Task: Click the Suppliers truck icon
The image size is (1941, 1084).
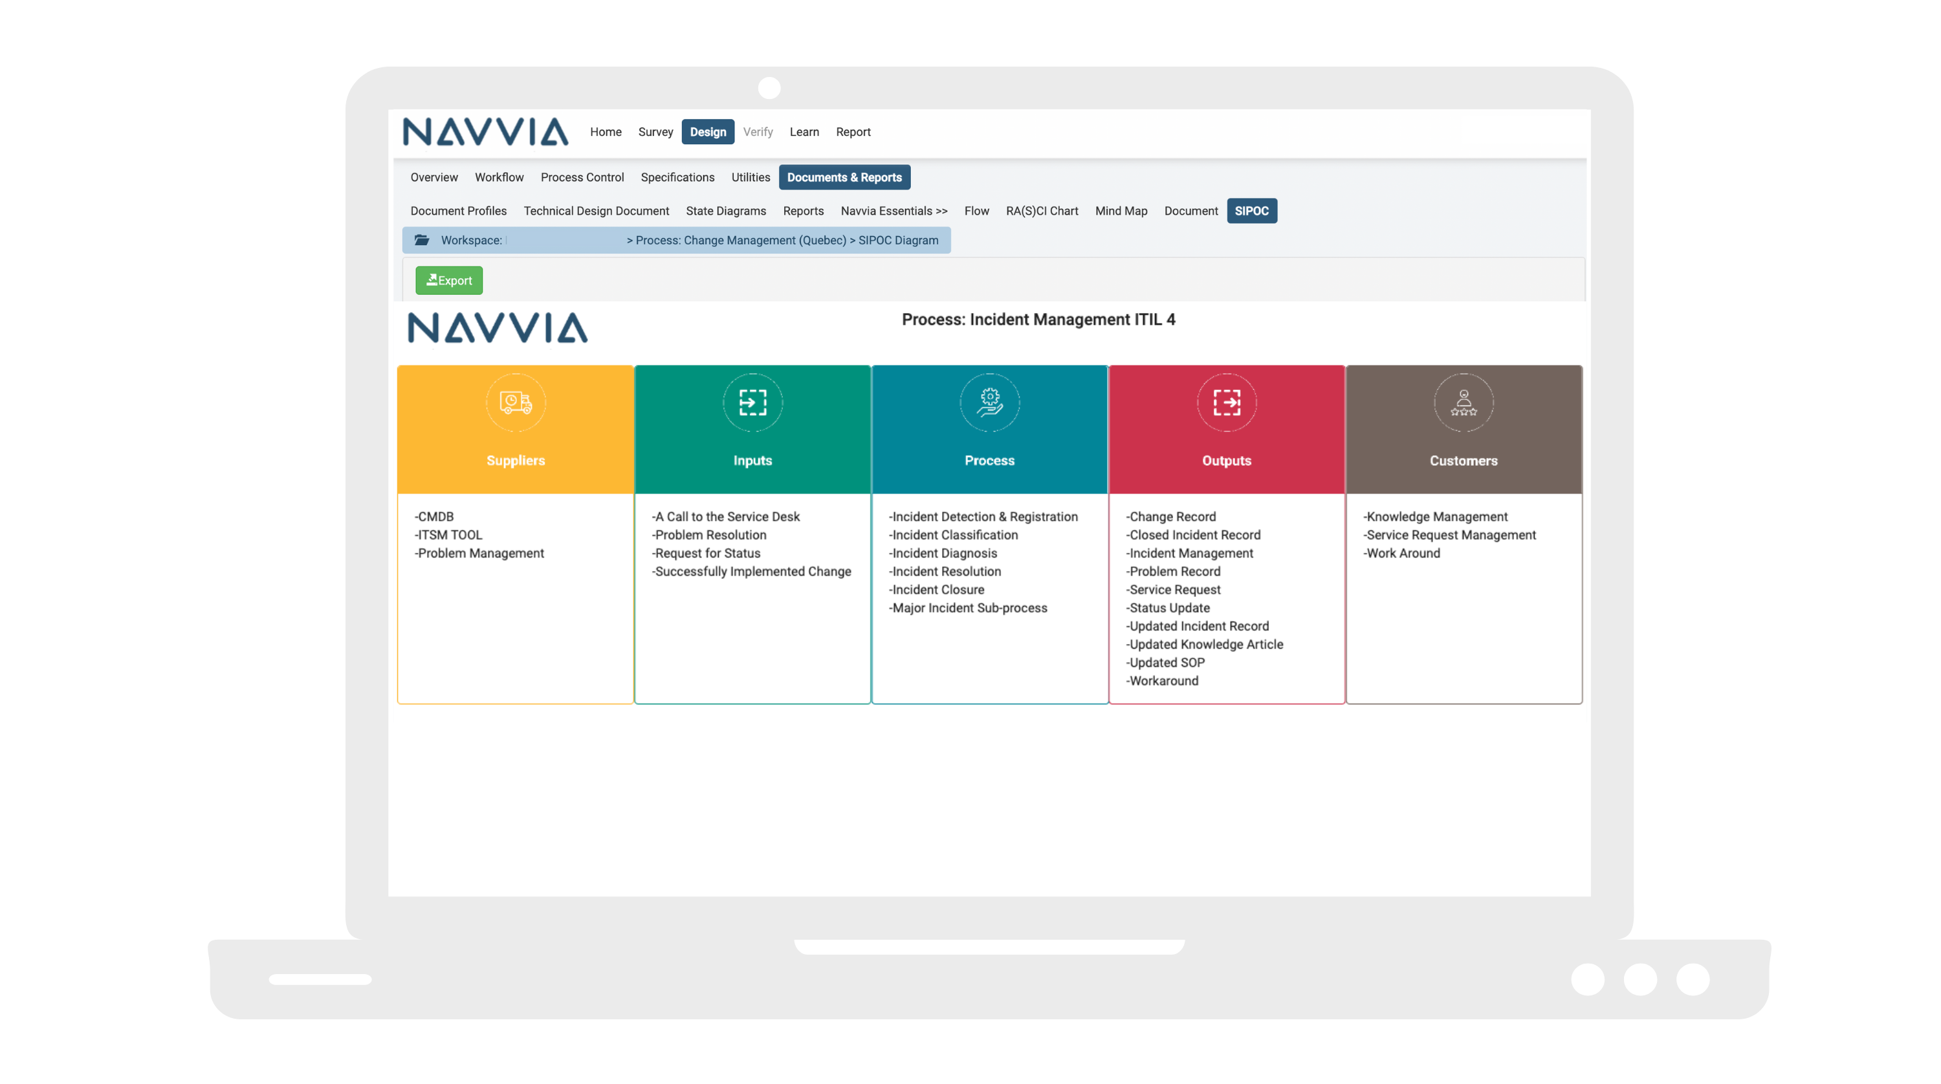Action: [514, 402]
